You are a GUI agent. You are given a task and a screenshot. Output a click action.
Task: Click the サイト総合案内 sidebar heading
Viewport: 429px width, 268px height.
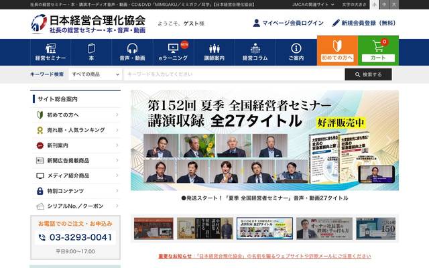pos(58,99)
